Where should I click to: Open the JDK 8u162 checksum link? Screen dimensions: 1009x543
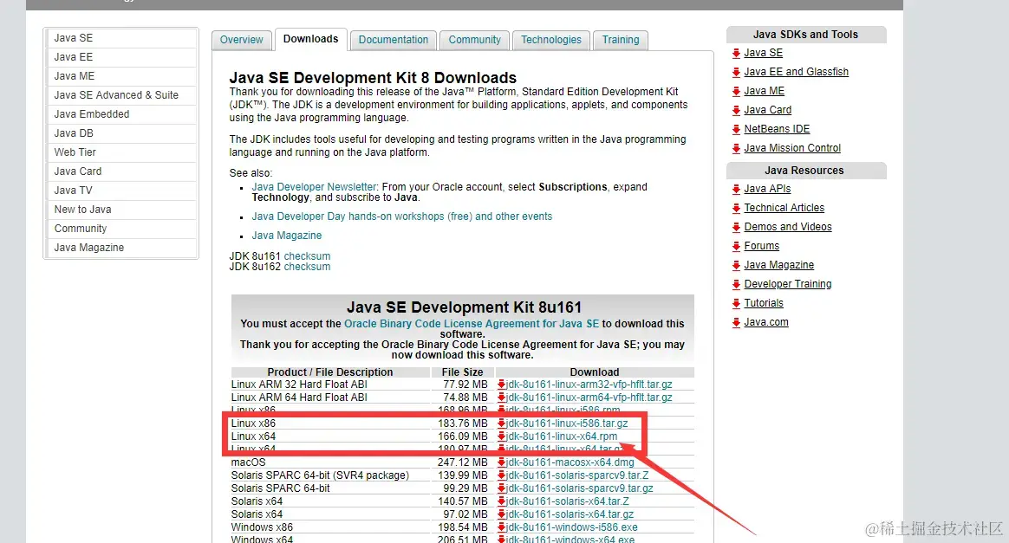click(307, 267)
